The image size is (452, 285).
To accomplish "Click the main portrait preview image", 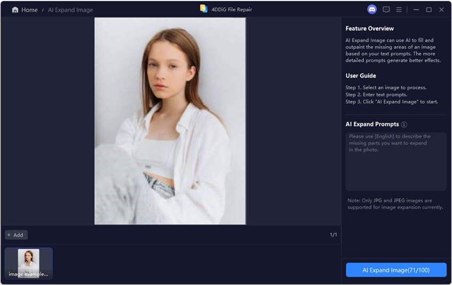I will [170, 121].
